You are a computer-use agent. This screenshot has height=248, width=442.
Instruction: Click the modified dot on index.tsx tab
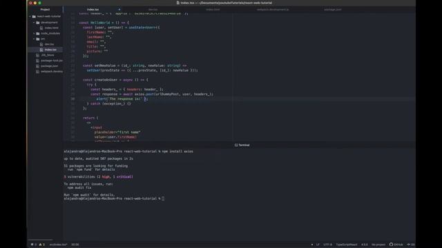coord(119,10)
